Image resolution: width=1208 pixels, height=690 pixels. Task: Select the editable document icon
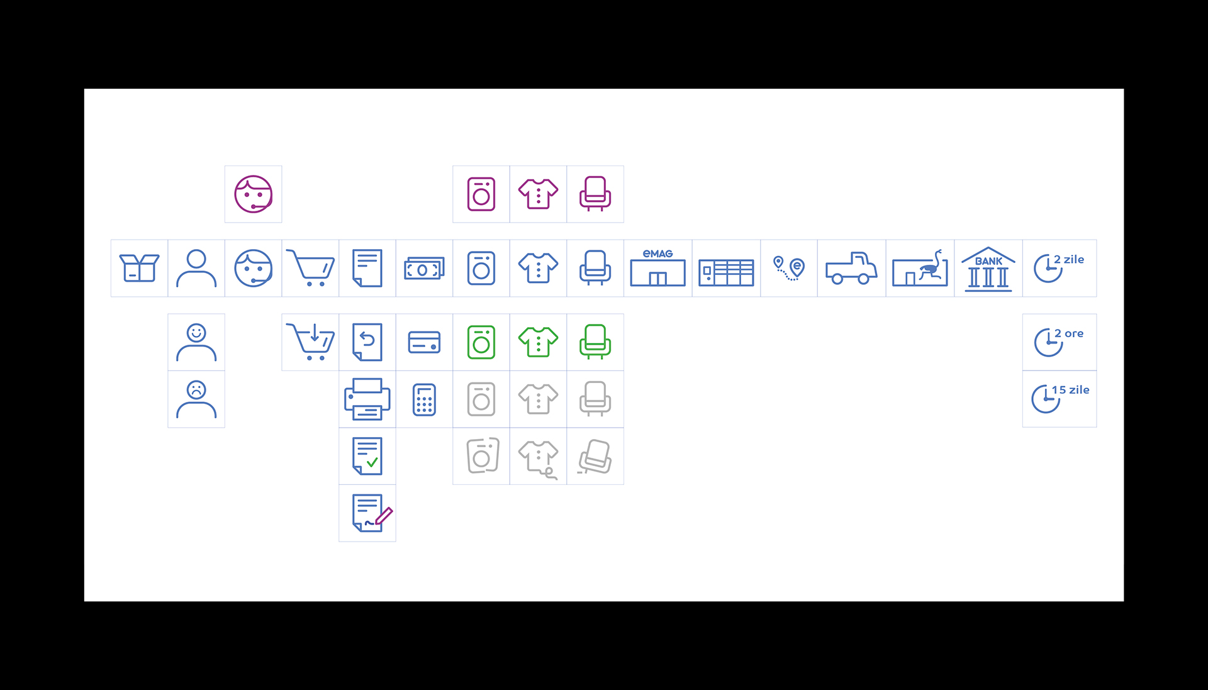coord(367,513)
